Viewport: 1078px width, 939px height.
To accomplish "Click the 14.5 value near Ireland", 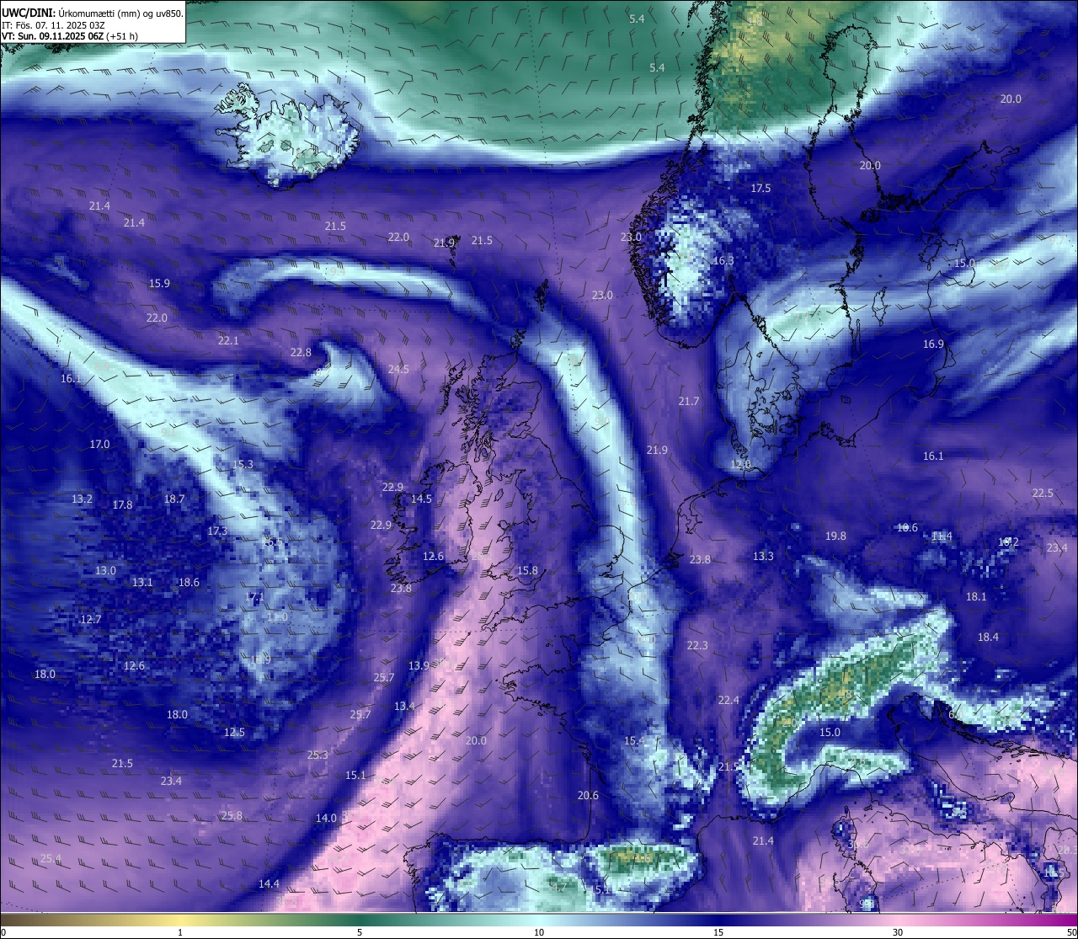I will point(421,499).
